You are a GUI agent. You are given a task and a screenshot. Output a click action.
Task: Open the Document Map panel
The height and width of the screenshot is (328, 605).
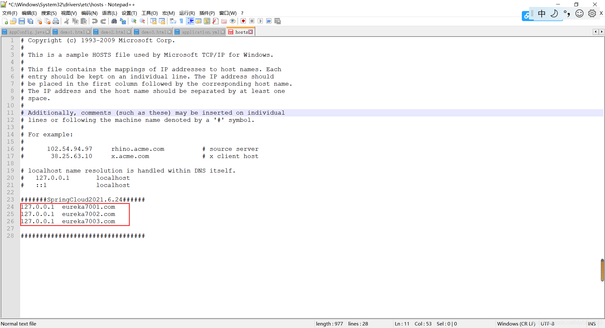point(207,21)
